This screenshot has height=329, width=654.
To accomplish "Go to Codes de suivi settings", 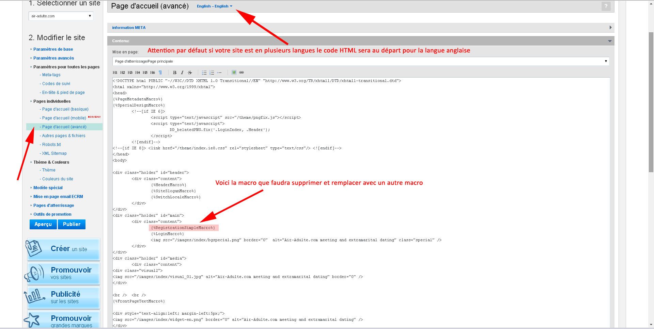I will pyautogui.click(x=56, y=84).
